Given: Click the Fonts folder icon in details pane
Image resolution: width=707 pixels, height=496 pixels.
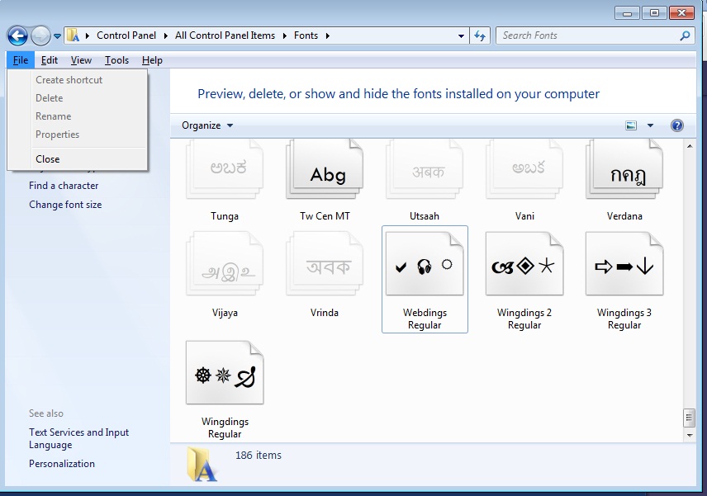Looking at the screenshot, I should tap(202, 464).
